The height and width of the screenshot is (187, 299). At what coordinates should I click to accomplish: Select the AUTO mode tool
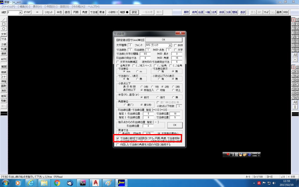(x=4, y=59)
